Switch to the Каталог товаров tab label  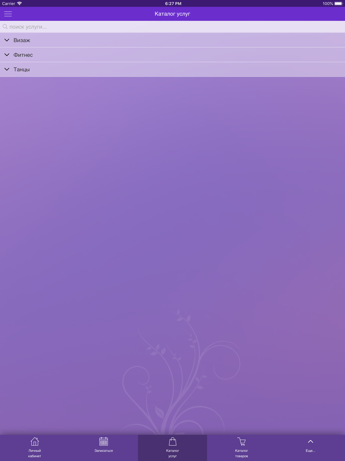pos(241,453)
